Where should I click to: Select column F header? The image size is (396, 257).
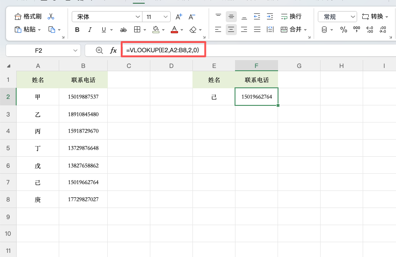(x=256, y=66)
